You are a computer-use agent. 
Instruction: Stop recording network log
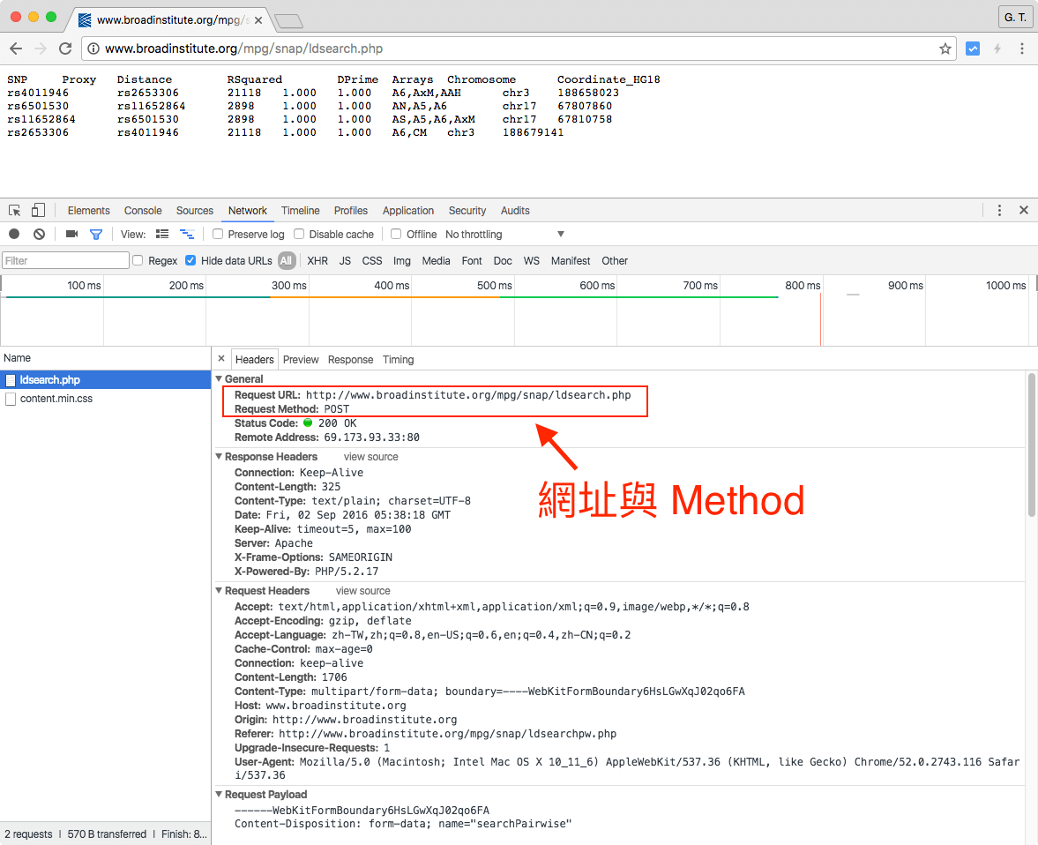12,234
